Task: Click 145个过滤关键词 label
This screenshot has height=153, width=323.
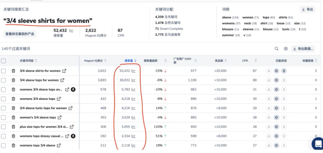Action: click(16, 49)
